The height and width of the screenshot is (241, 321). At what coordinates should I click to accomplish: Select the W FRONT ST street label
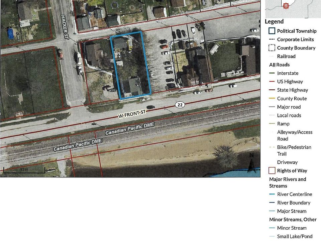[x=132, y=114]
